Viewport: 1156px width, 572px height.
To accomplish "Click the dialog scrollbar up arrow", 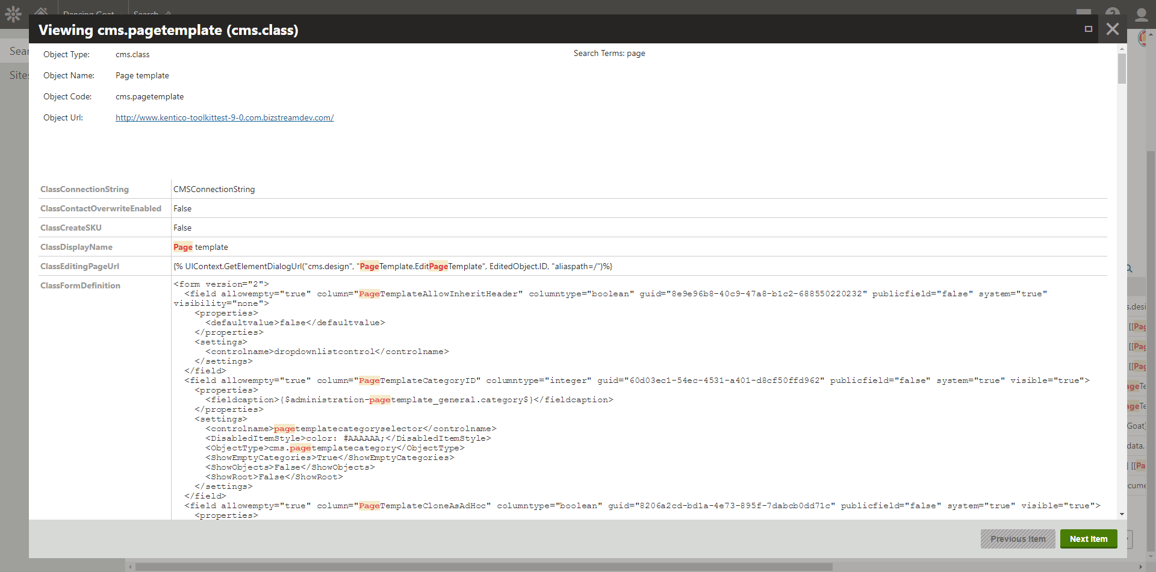I will pyautogui.click(x=1122, y=48).
